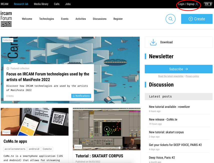Click the arrow icon in Subscribe button

click(186, 69)
